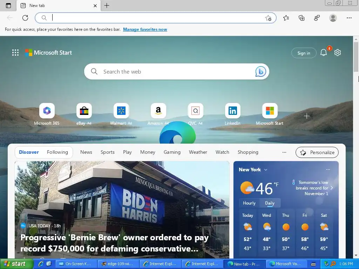Switch to the edge-109 taskbar item
This screenshot has height=269, width=359.
click(118, 264)
